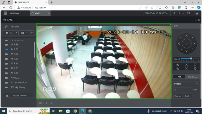202x114 pixels.
Task: Select camera A4 R.29
Action: (14, 49)
